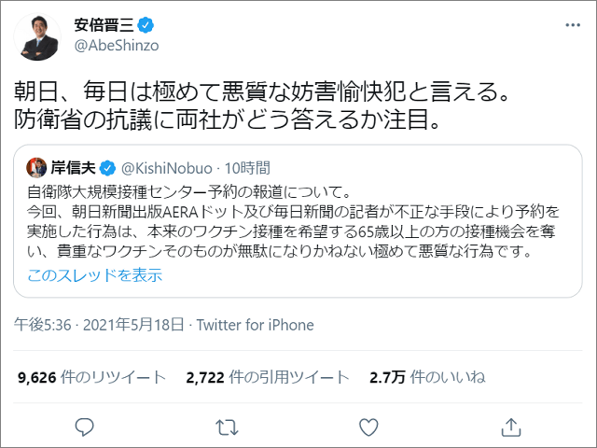Click このスレッドを表示 link
The image size is (597, 448).
pos(94,275)
